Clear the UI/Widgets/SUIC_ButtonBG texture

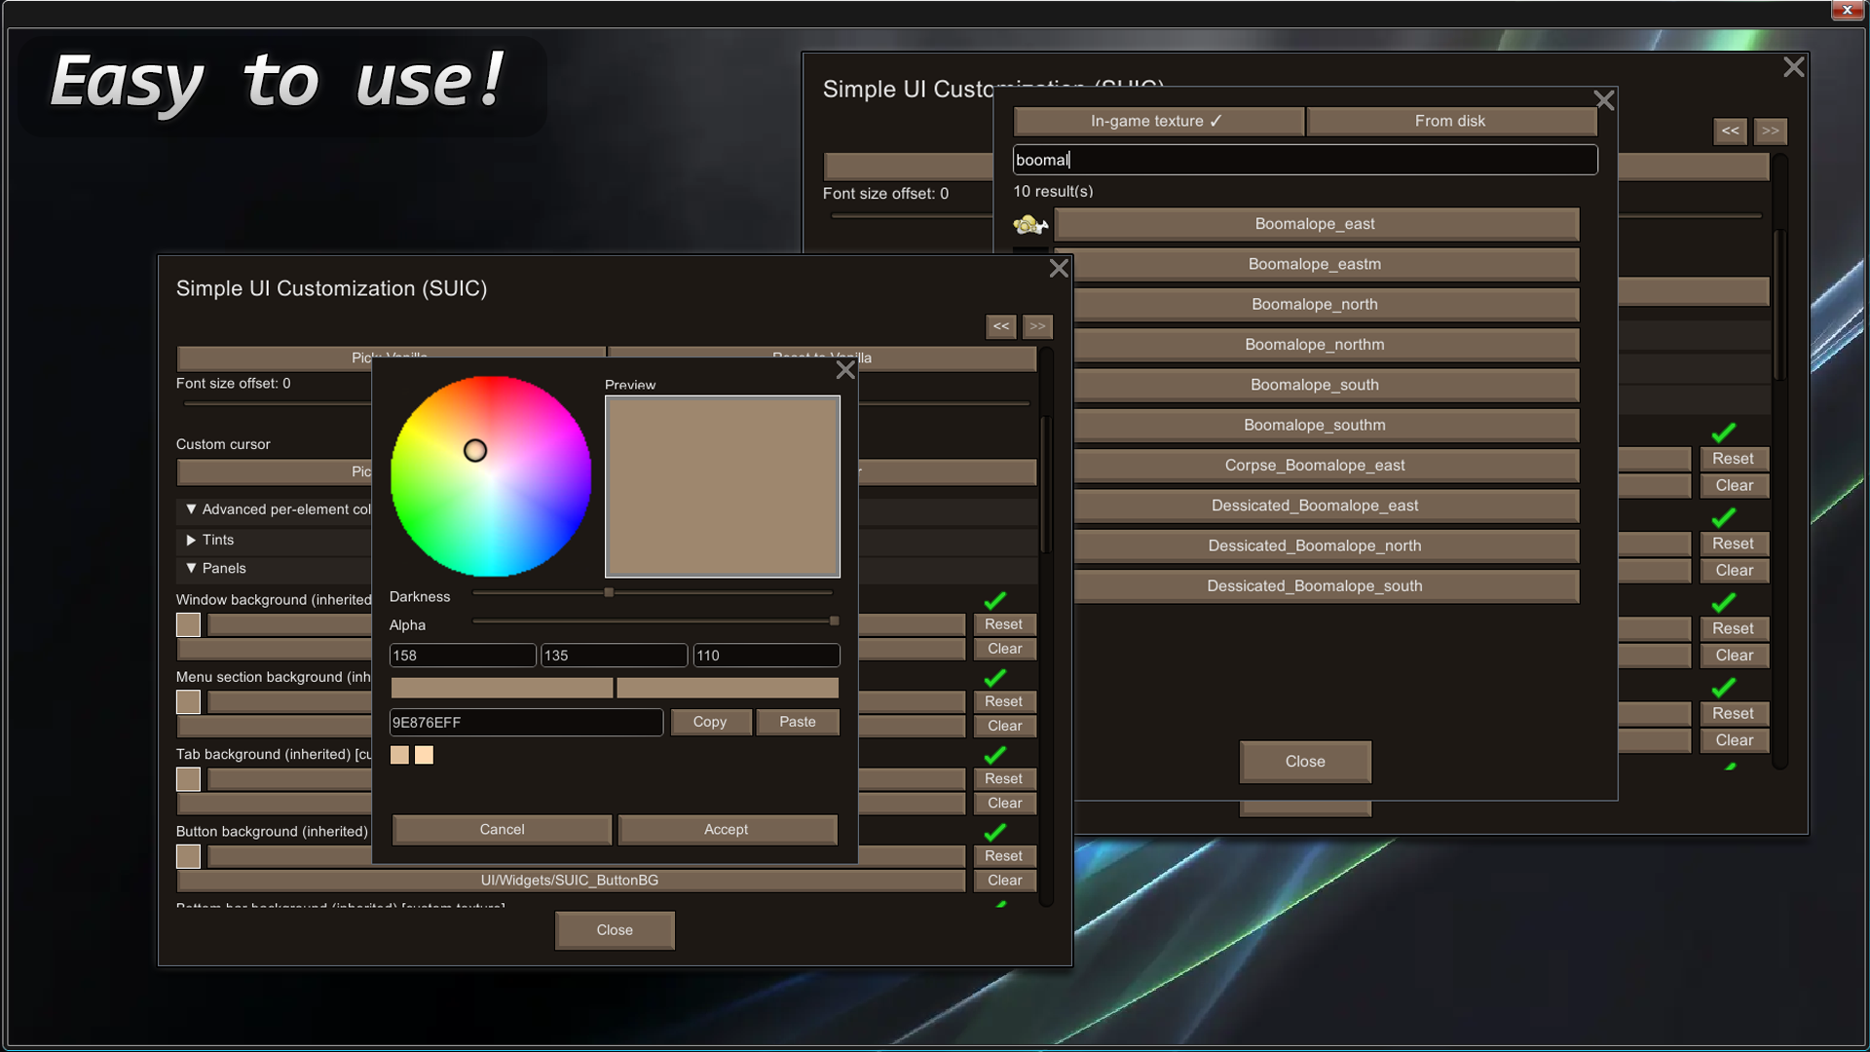[x=1004, y=881]
